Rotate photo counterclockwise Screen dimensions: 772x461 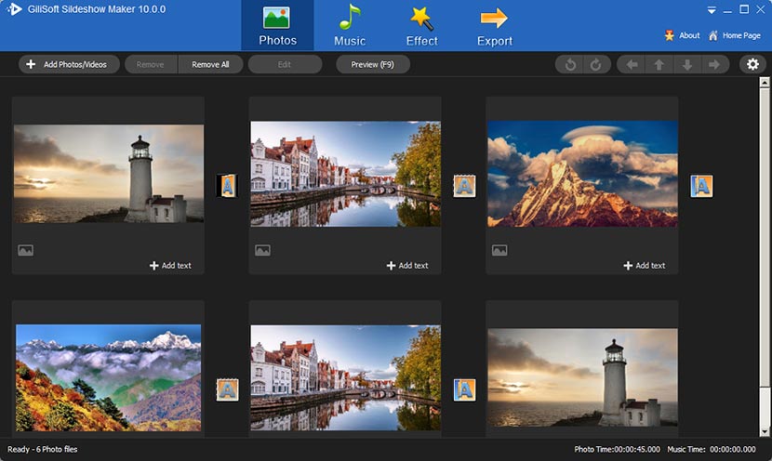[569, 64]
